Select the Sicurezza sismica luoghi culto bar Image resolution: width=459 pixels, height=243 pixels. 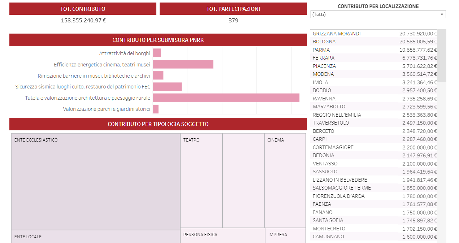click(x=167, y=87)
